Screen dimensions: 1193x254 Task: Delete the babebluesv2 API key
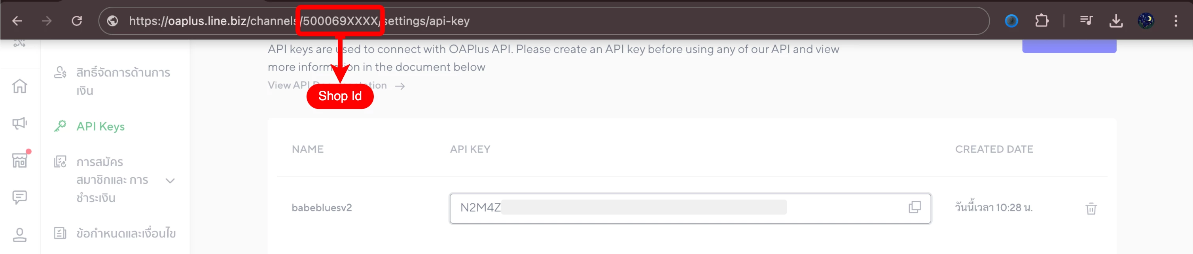pyautogui.click(x=1091, y=209)
